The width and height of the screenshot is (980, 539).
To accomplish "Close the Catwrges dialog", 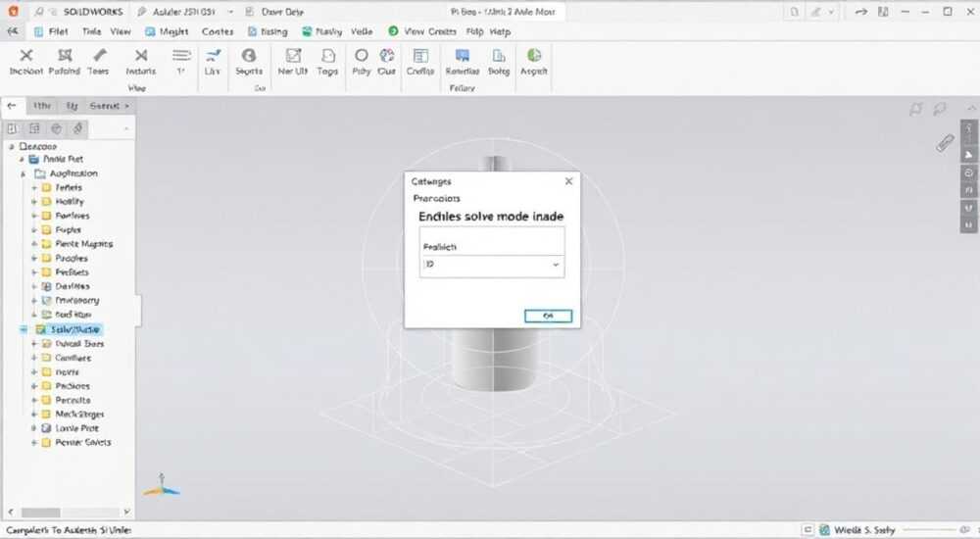I will click(568, 181).
